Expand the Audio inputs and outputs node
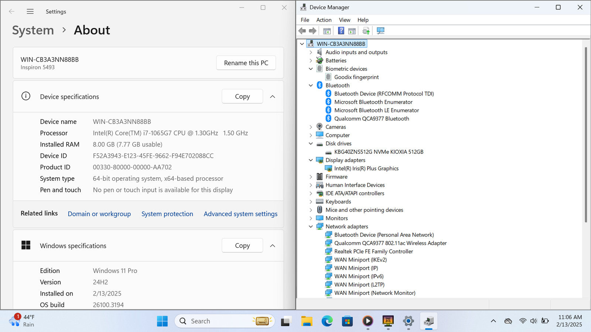This screenshot has height=332, width=591. [x=311, y=52]
